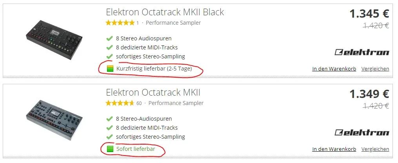Click green availability icon next to Sofort lieferbar
This screenshot has width=398, height=163.
tap(110, 149)
